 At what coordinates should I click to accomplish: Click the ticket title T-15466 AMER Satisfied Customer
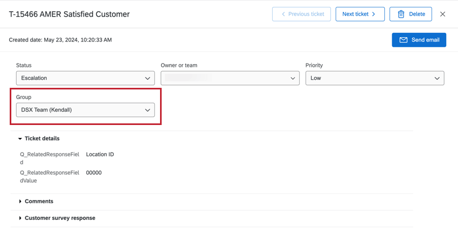click(70, 14)
